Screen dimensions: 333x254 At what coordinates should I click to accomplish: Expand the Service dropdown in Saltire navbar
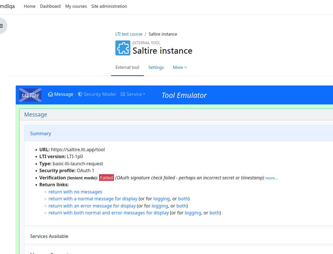[133, 94]
